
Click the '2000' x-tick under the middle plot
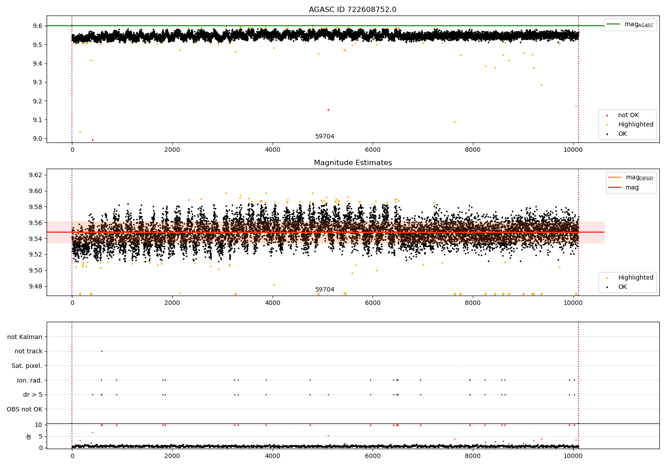(x=172, y=303)
